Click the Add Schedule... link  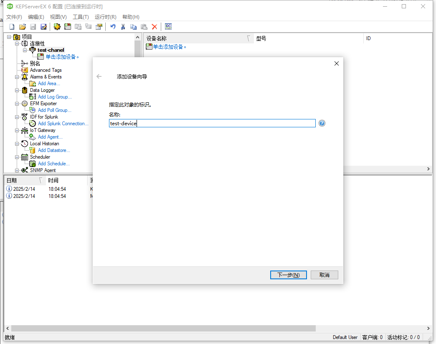coord(54,163)
